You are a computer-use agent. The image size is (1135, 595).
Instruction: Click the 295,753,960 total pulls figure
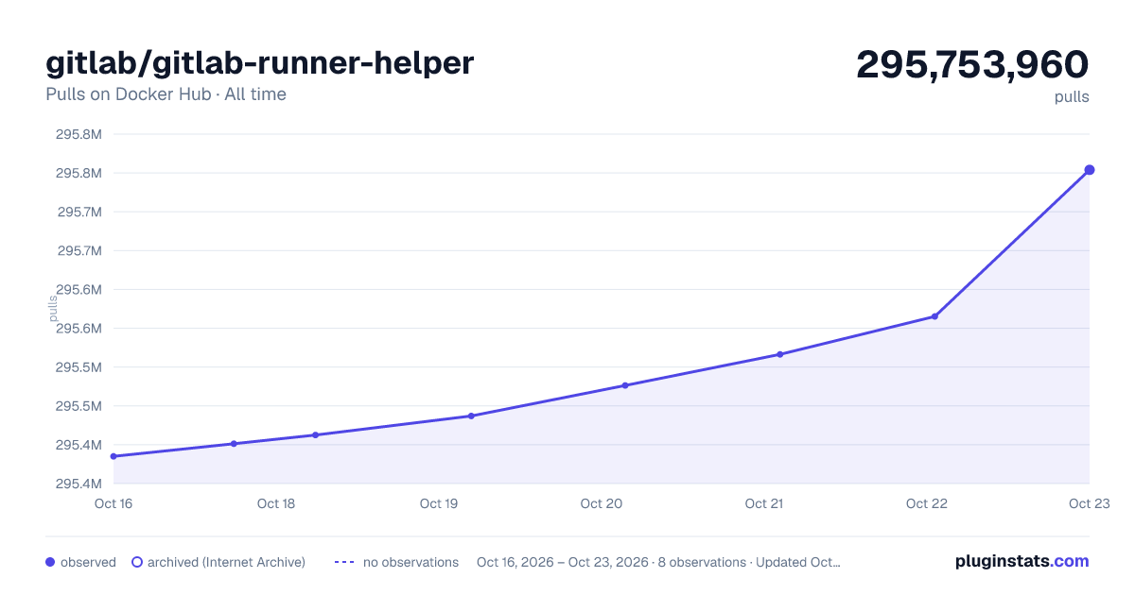972,64
